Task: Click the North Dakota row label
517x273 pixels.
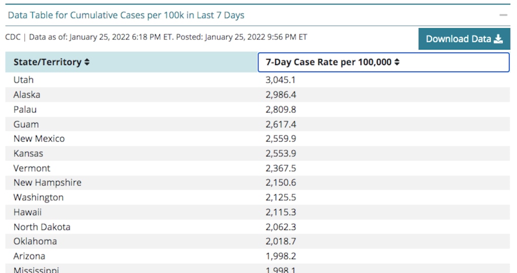Action: point(42,227)
